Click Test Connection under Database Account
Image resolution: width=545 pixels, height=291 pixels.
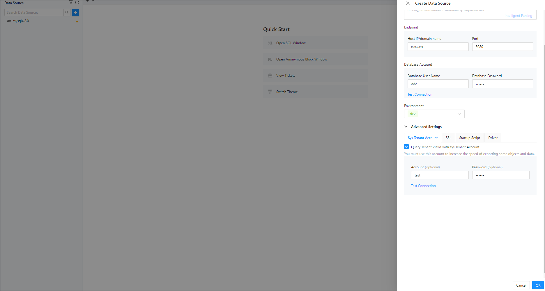(420, 94)
